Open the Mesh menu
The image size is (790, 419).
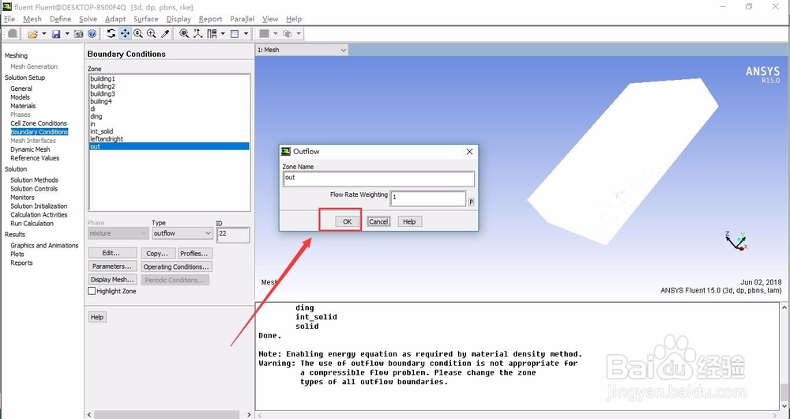(x=32, y=19)
